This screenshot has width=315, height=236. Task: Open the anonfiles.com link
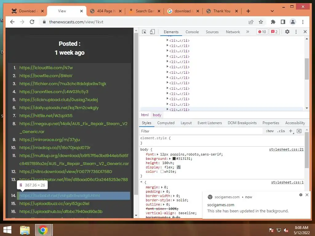click(x=54, y=92)
